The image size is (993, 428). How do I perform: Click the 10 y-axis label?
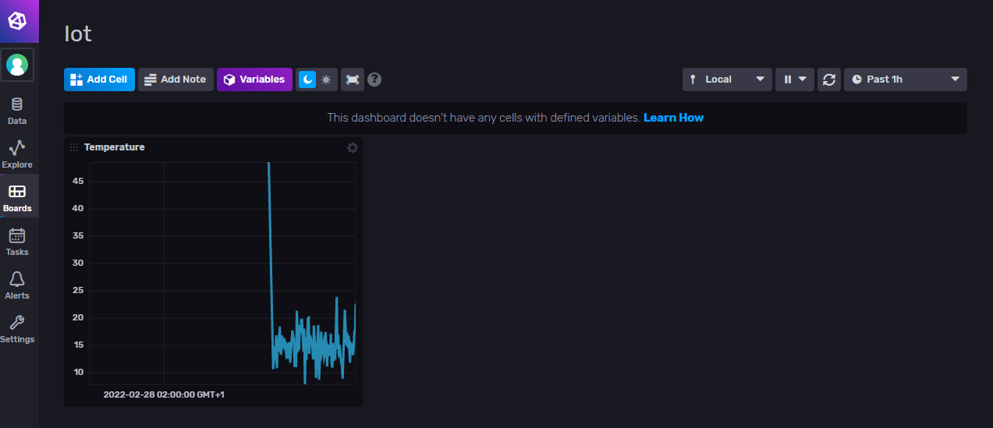point(78,372)
